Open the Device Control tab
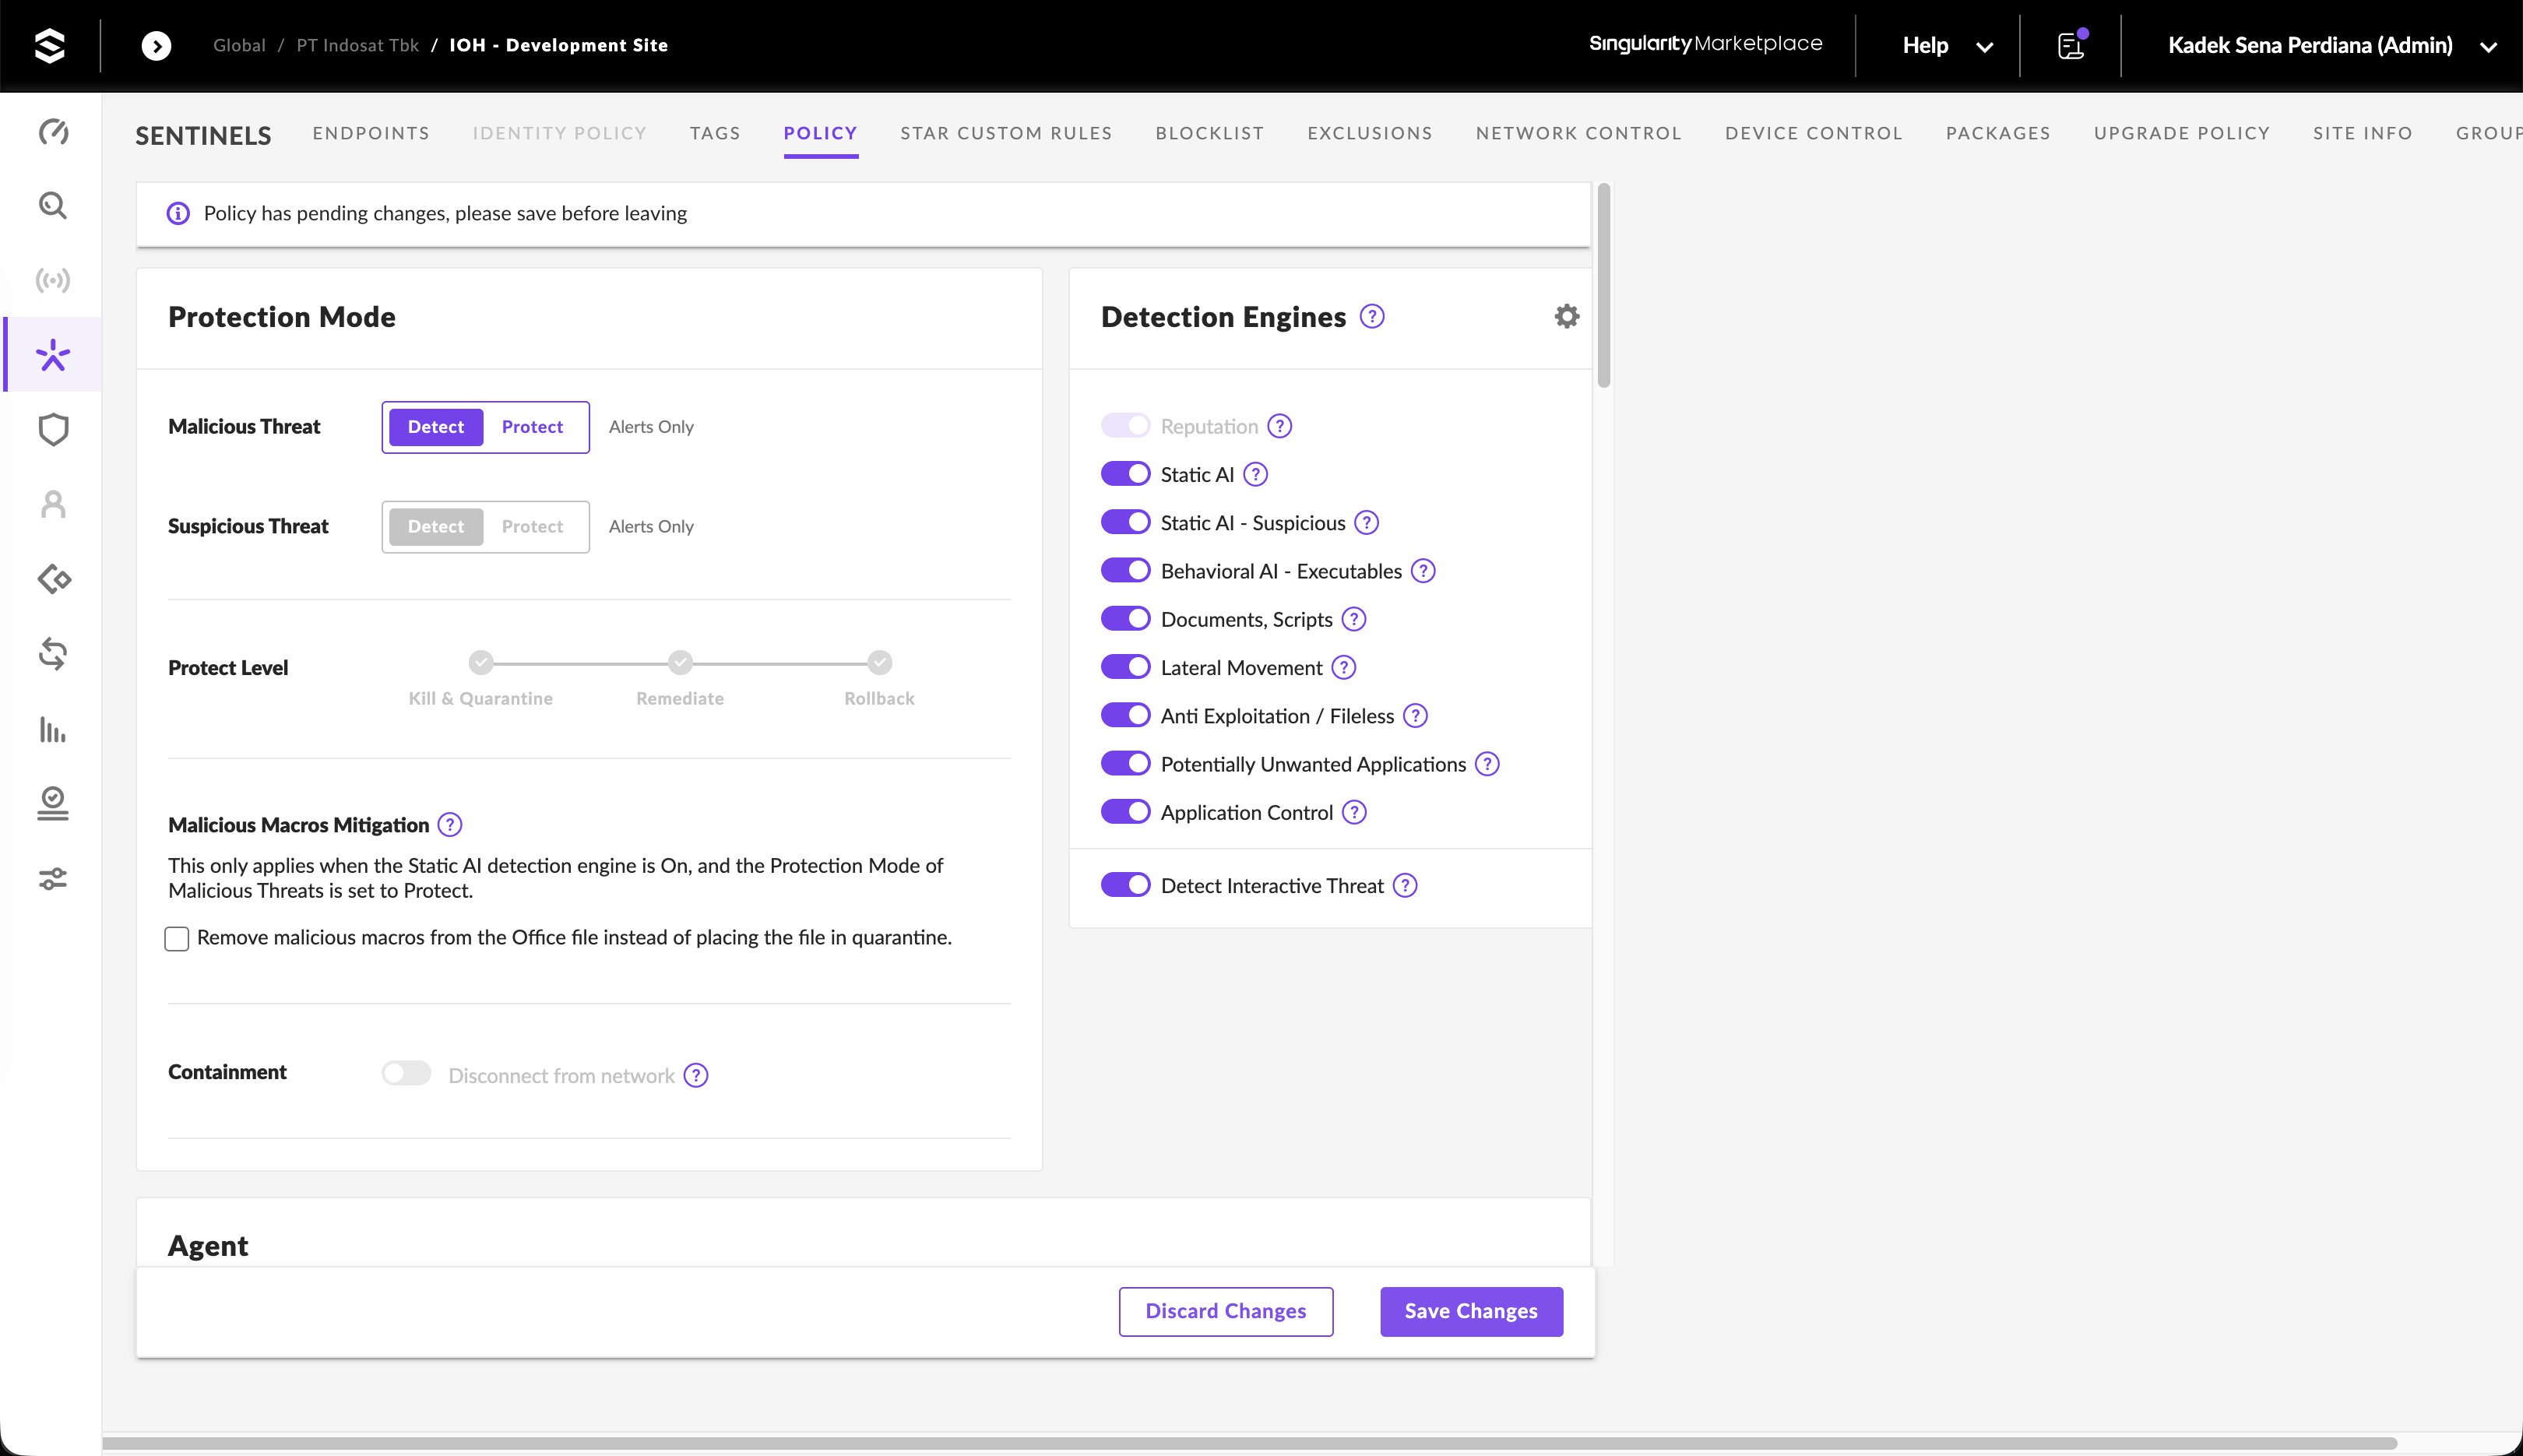The height and width of the screenshot is (1456, 2523). click(1814, 134)
